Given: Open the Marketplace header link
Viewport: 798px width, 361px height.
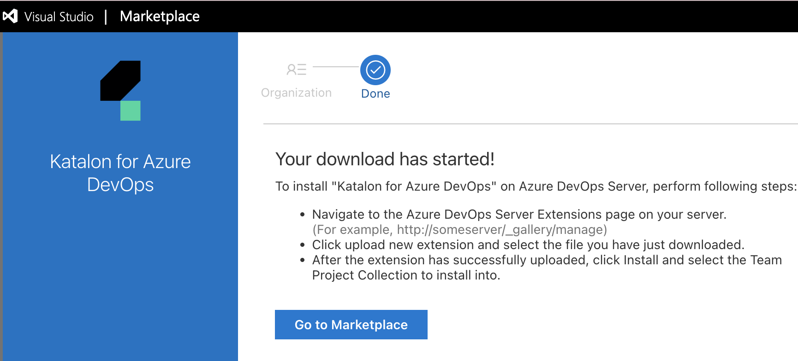Looking at the screenshot, I should pyautogui.click(x=160, y=17).
